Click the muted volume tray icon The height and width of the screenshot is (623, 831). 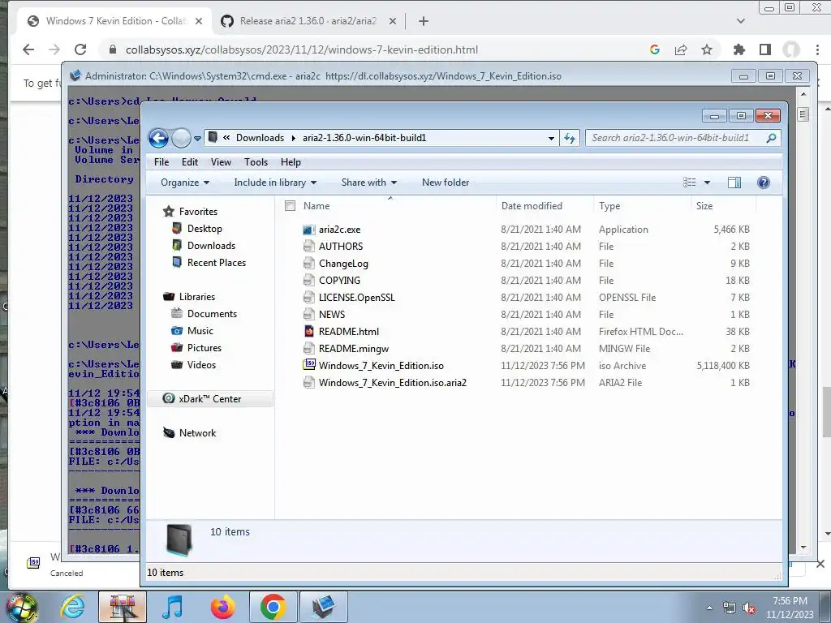(x=749, y=608)
